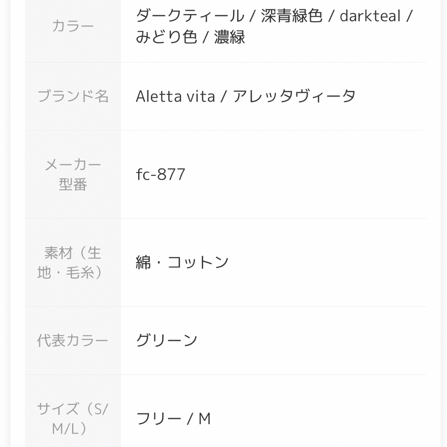Click the model number fc-877
The image size is (447, 447).
(x=161, y=175)
